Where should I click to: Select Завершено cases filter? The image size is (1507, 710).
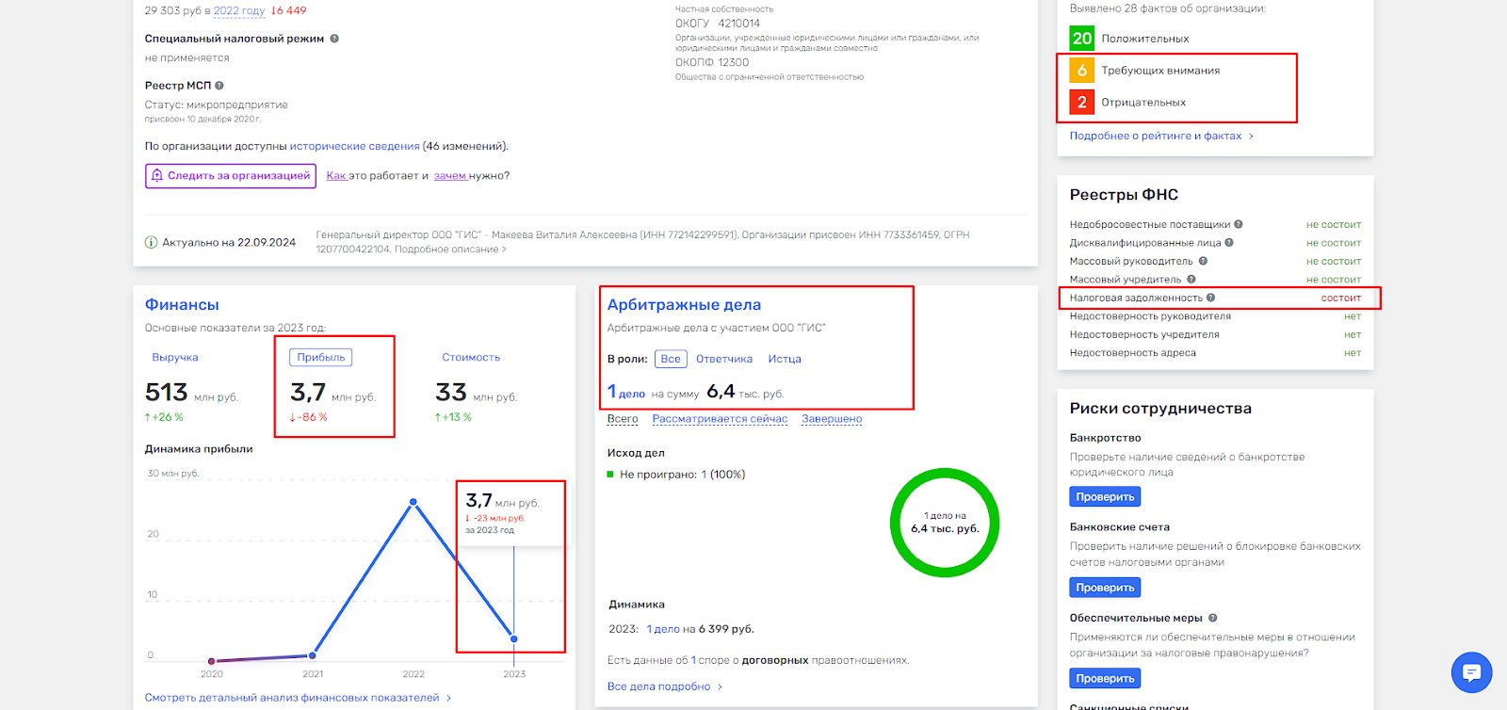tap(832, 419)
